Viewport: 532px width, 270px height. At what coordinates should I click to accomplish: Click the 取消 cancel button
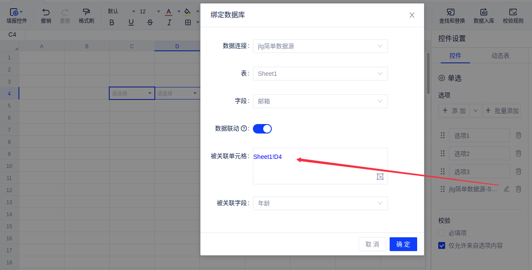[x=372, y=244]
